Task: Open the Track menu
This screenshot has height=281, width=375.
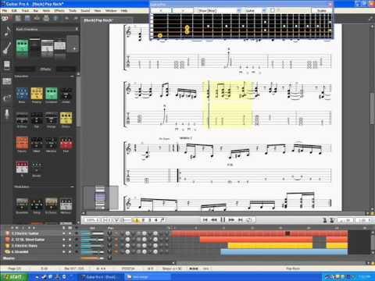Action: (x=25, y=11)
